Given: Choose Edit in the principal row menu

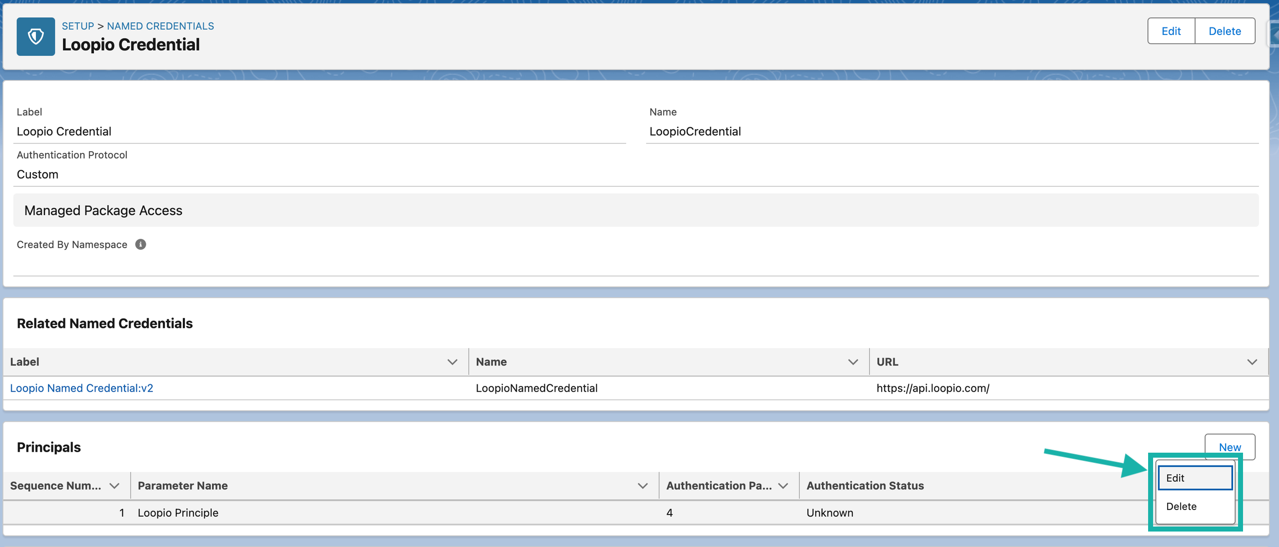Looking at the screenshot, I should (x=1196, y=478).
